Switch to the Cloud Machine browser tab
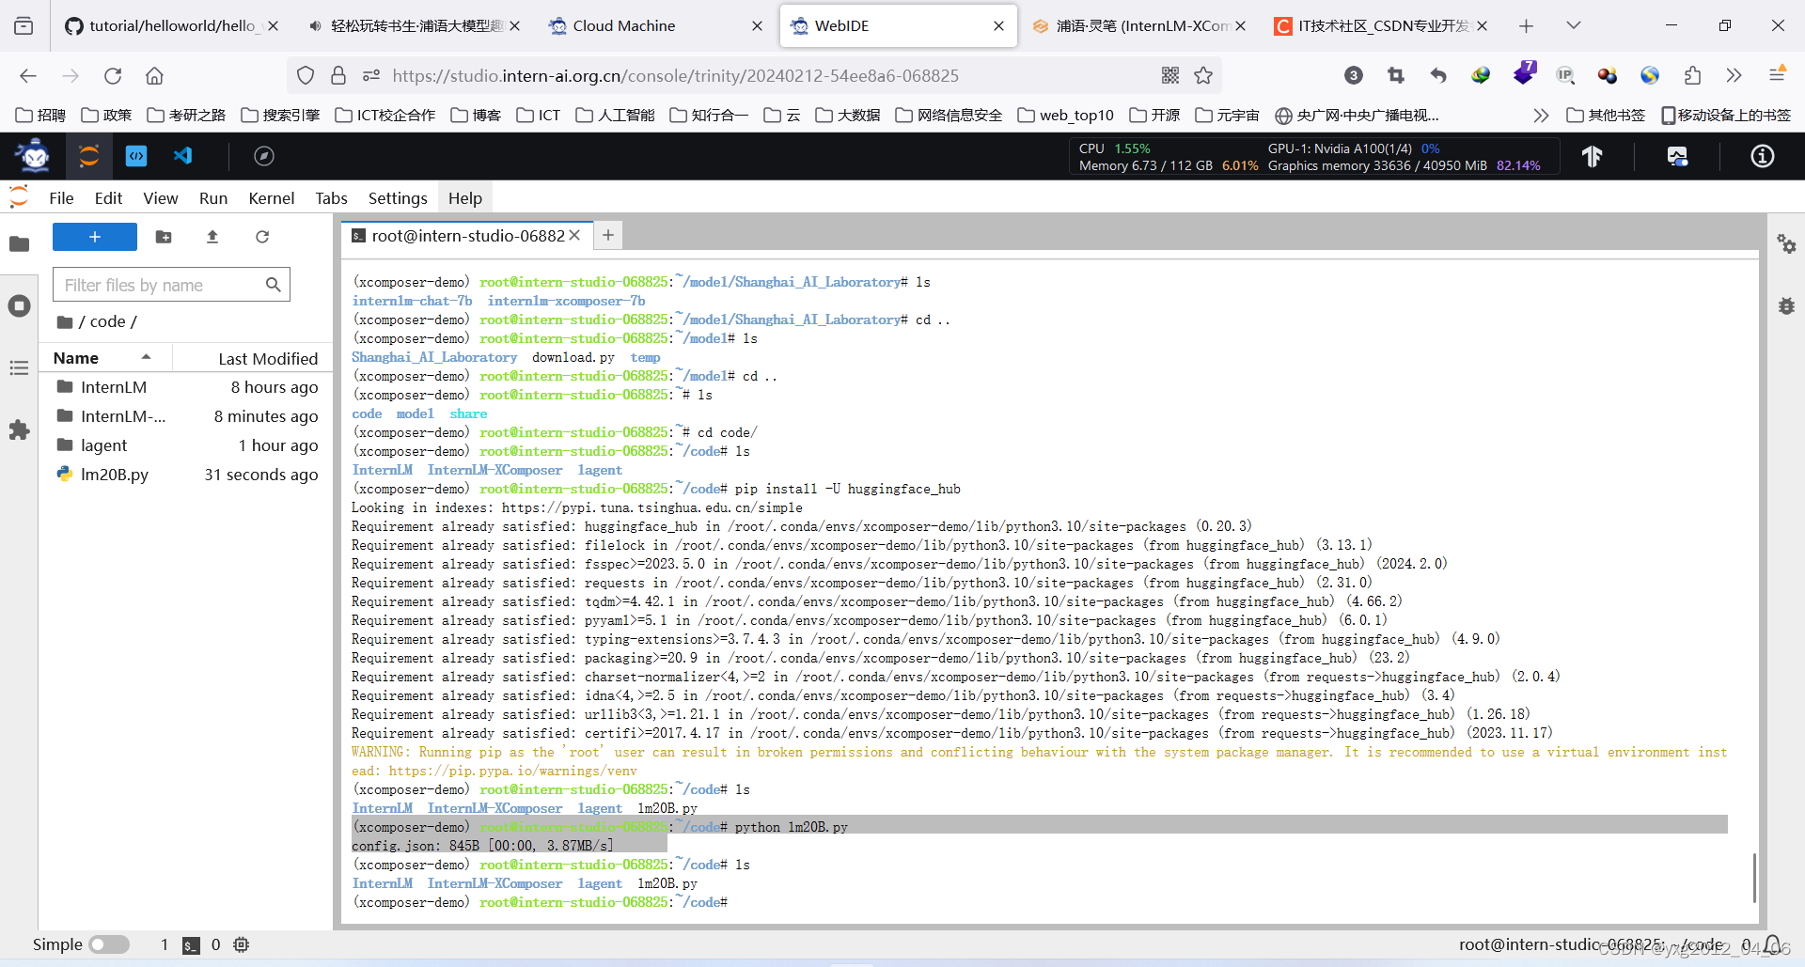The height and width of the screenshot is (967, 1805). click(654, 26)
